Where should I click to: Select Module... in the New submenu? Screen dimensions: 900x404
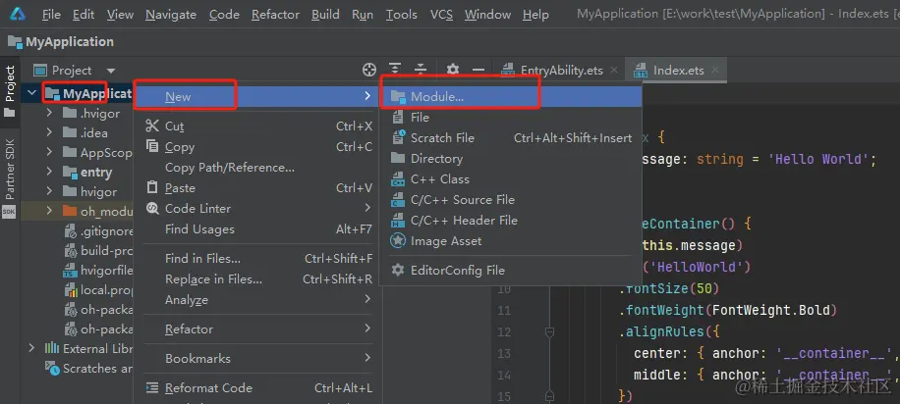coord(511,97)
